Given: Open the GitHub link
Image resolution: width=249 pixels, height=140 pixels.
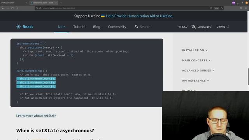Looking at the screenshot, I should (221, 27).
